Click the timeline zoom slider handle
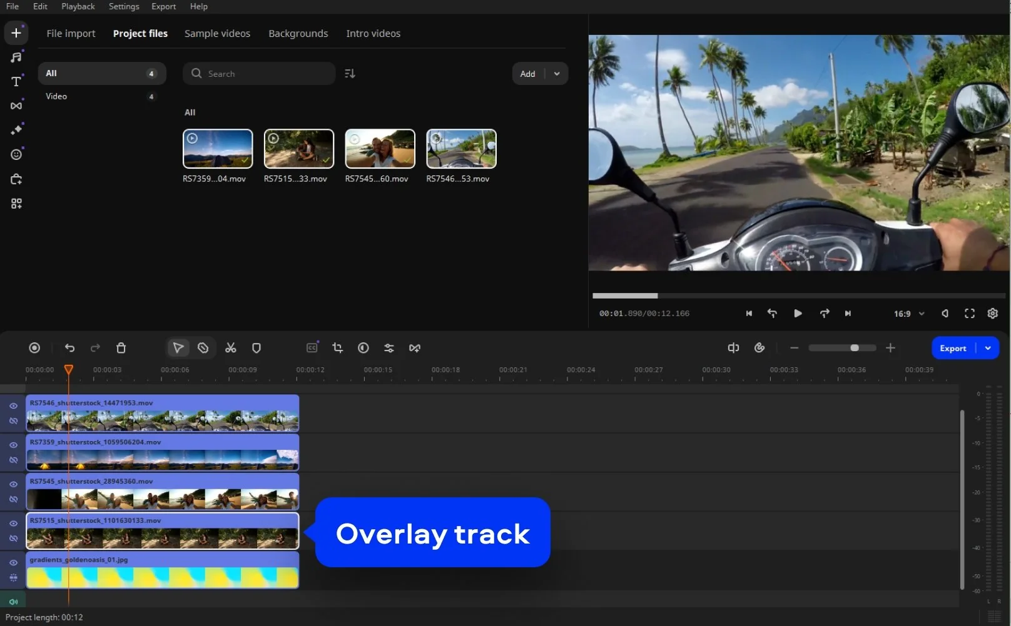This screenshot has height=626, width=1011. [855, 348]
